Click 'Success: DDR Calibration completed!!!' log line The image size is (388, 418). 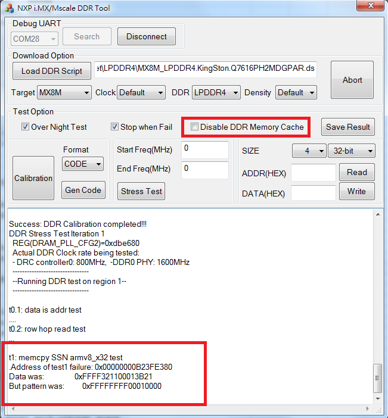pos(77,224)
